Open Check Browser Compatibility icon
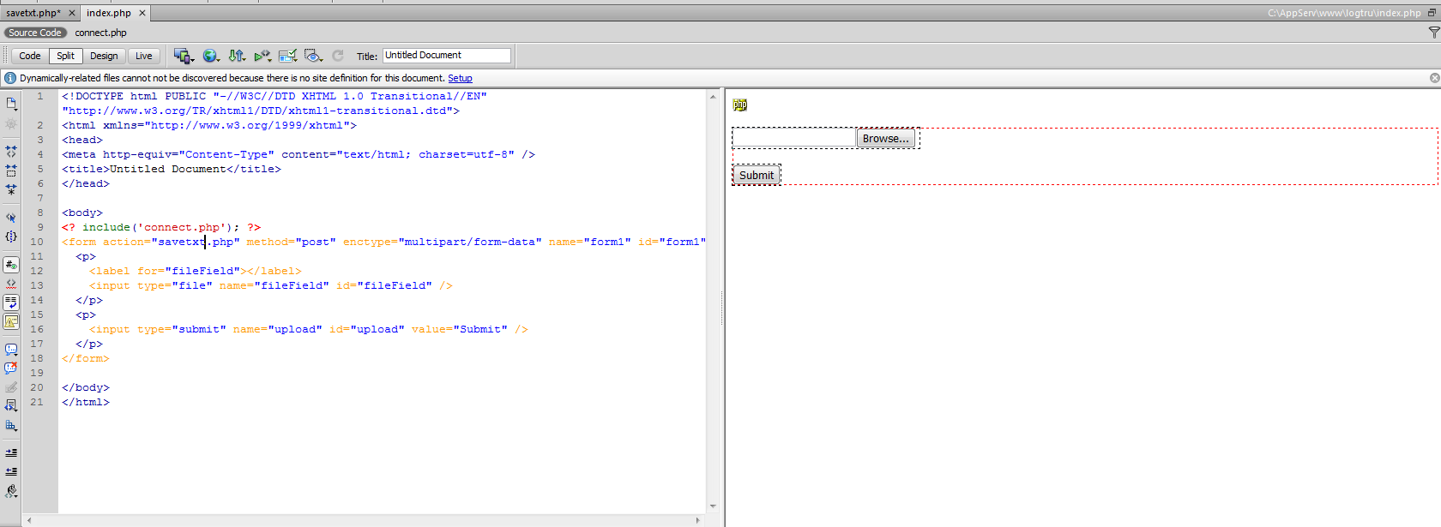This screenshot has height=527, width=1441. point(288,56)
